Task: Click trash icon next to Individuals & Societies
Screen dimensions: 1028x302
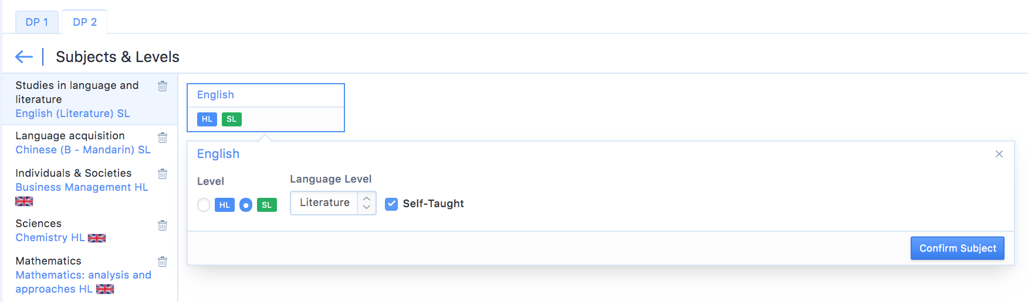Action: click(x=163, y=174)
